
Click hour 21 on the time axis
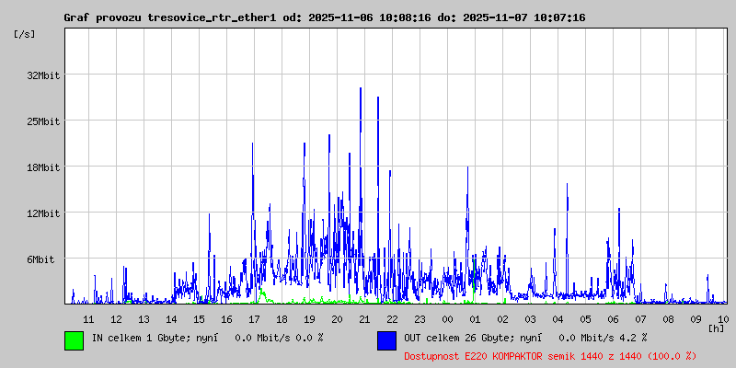pyautogui.click(x=364, y=318)
